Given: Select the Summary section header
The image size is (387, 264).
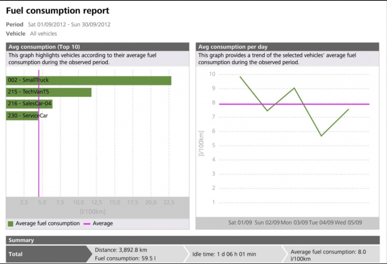Looking at the screenshot, I should 22,240.
